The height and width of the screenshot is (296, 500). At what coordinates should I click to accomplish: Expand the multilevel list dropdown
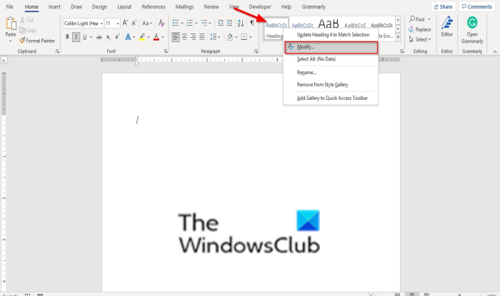(210, 24)
